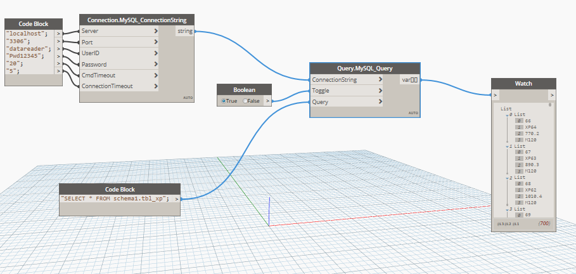
Task: Click the "5" output port arrow
Action: [58, 70]
